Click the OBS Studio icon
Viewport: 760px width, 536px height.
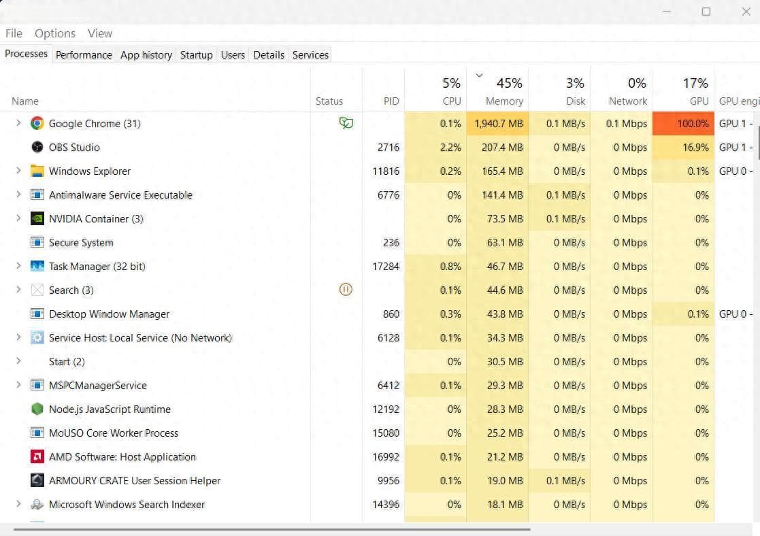coord(37,147)
